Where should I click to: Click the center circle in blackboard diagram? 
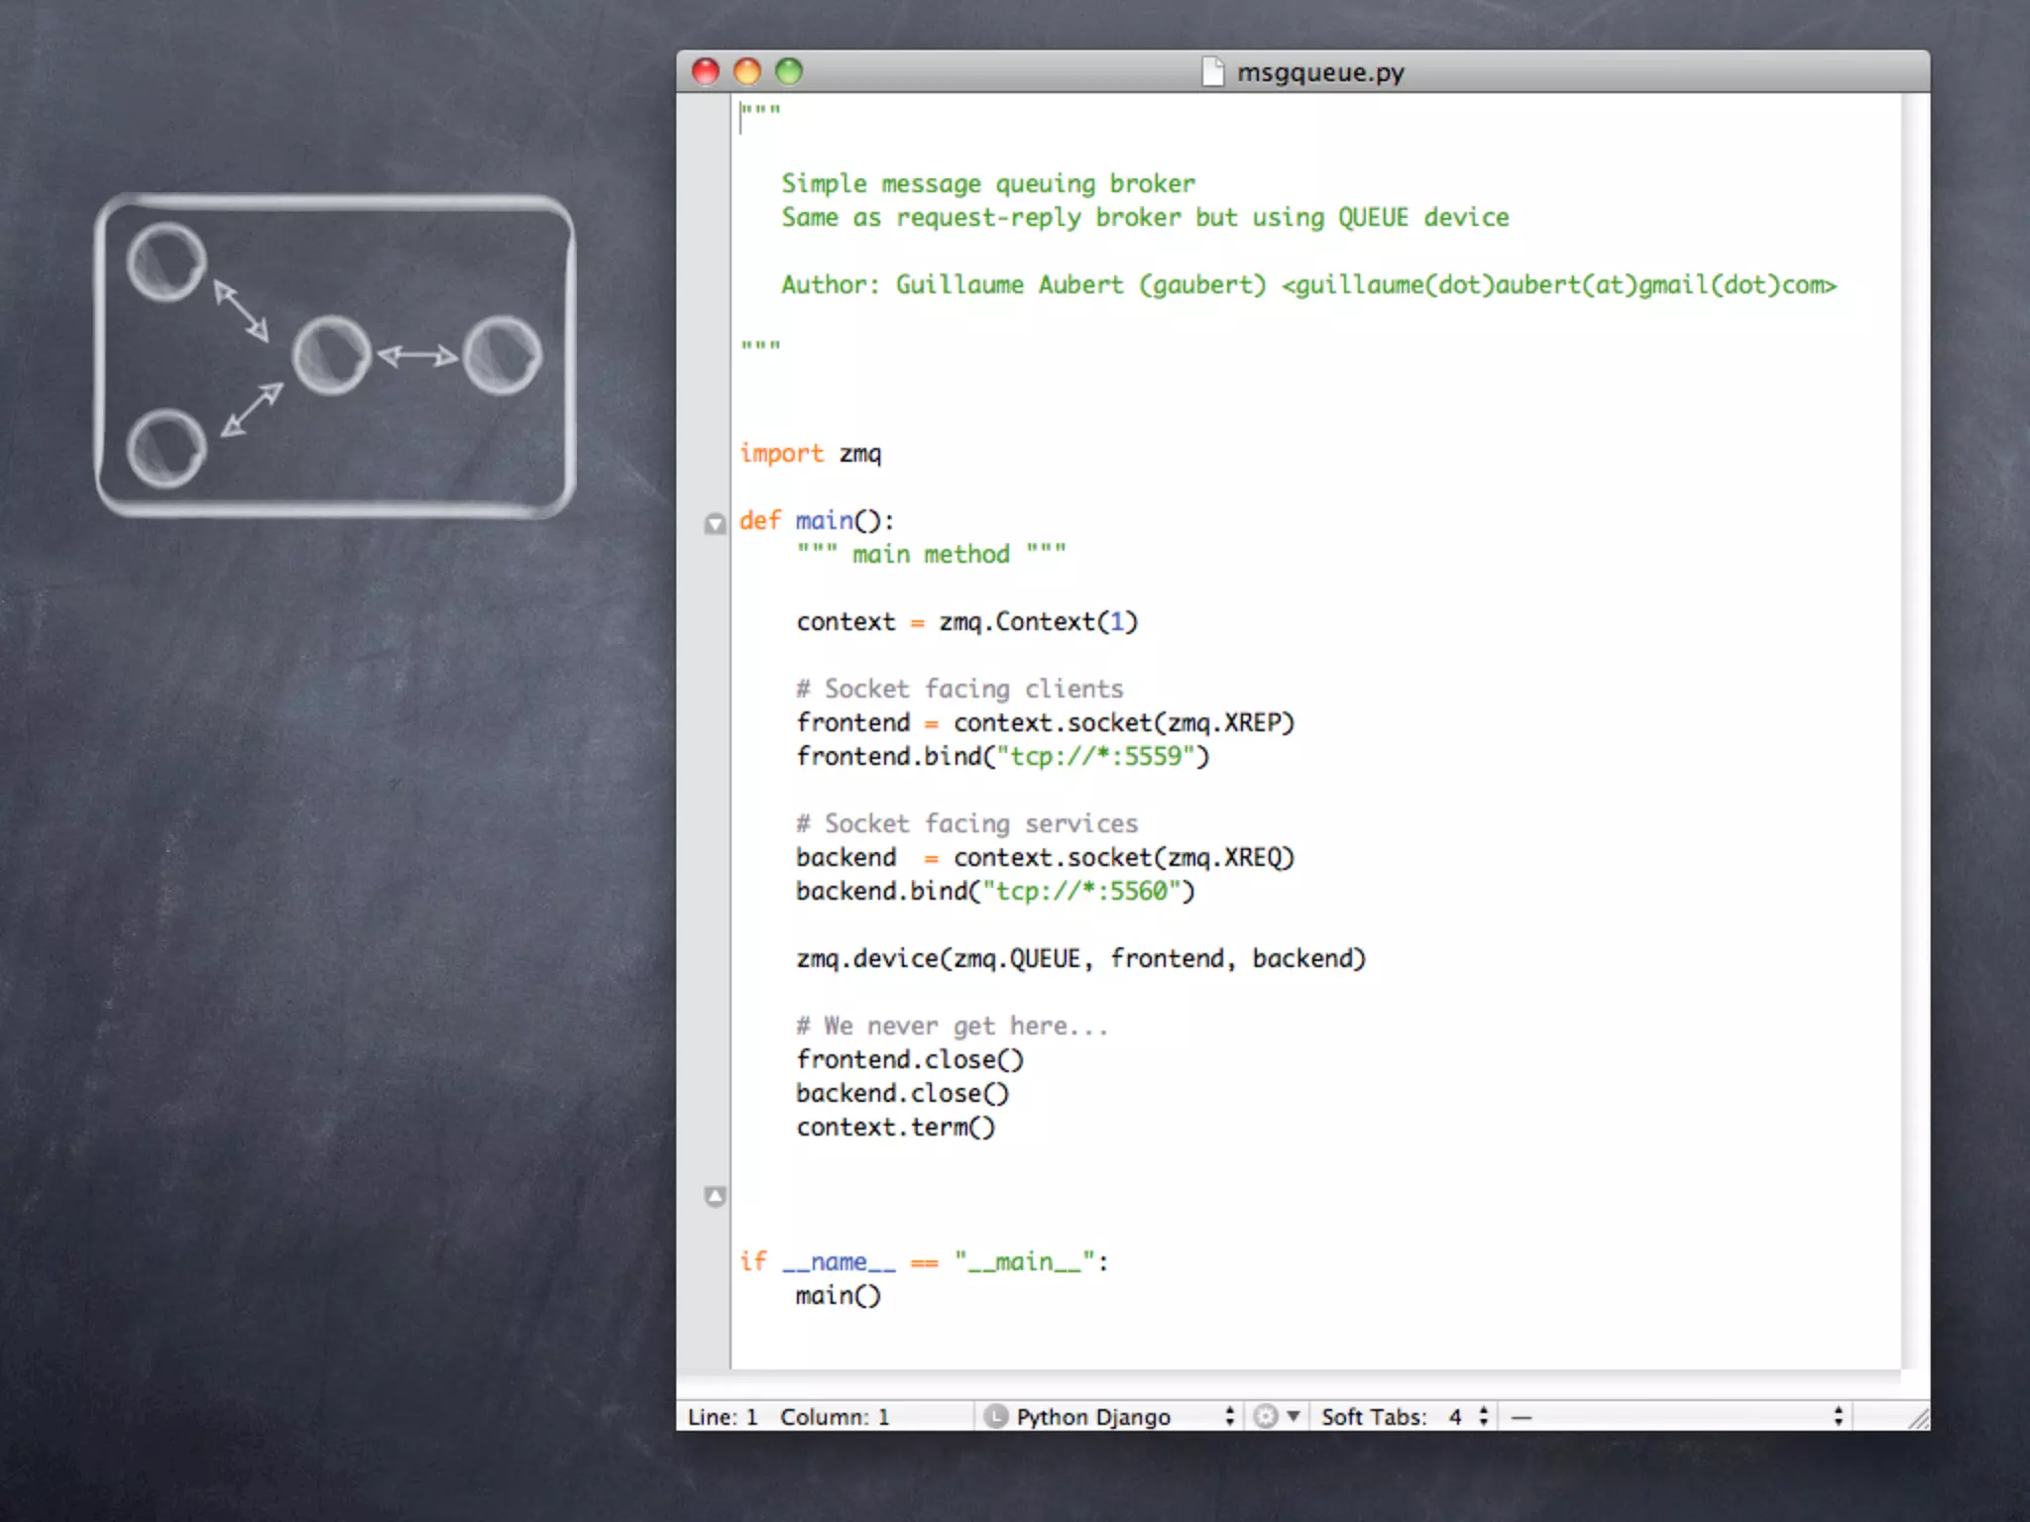(331, 355)
